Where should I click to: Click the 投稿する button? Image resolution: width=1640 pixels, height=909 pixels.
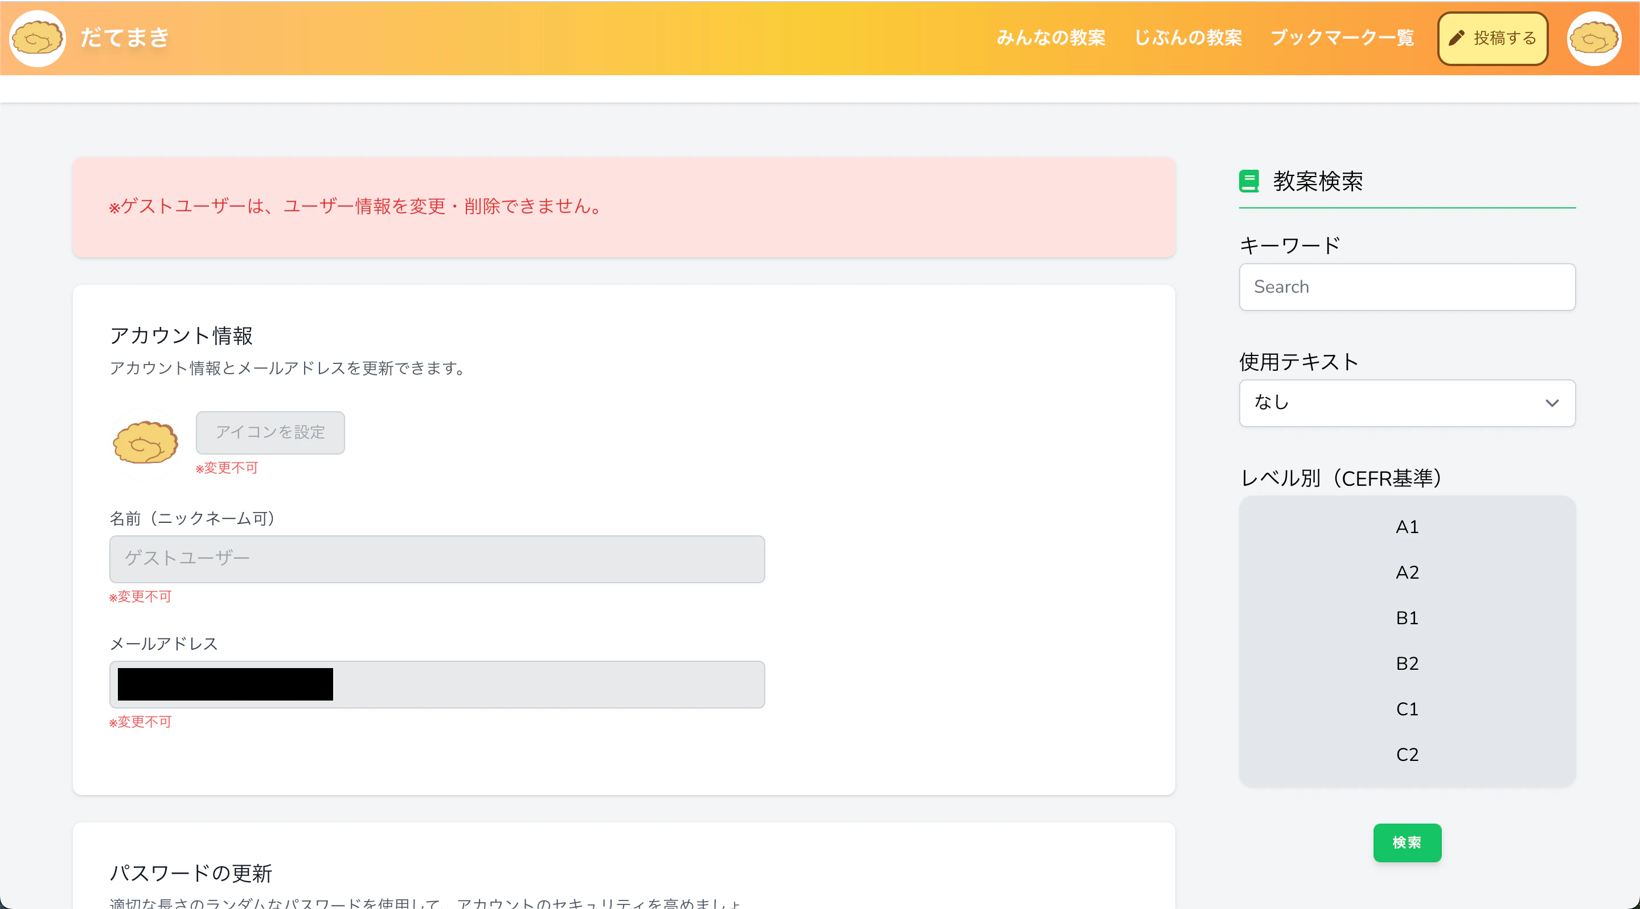(x=1493, y=38)
